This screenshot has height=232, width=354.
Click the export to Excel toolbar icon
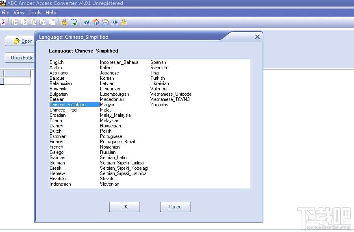pos(15,22)
